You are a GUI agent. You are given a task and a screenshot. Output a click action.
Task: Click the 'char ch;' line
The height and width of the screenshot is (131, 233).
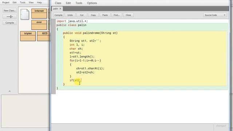tap(76, 49)
